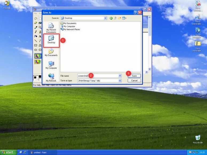This screenshot has height=155, width=207.
Task: Select the Free-Form Select tool in Paint
Action: click(36, 18)
